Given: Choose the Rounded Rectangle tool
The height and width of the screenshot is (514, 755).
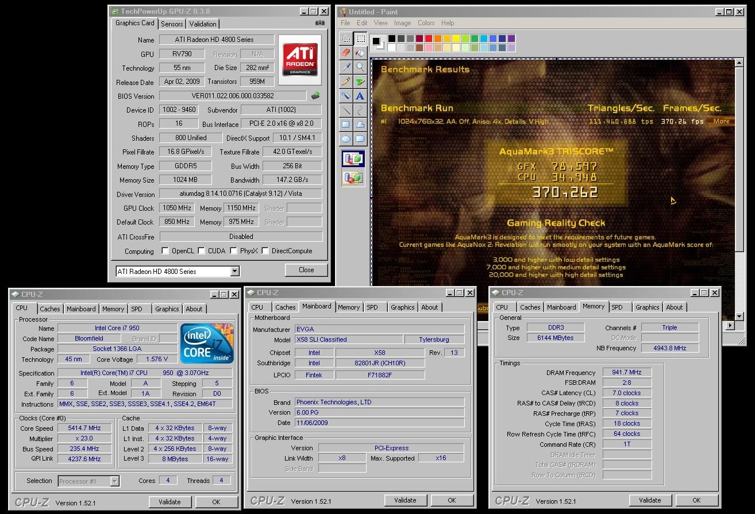Looking at the screenshot, I should 360,138.
